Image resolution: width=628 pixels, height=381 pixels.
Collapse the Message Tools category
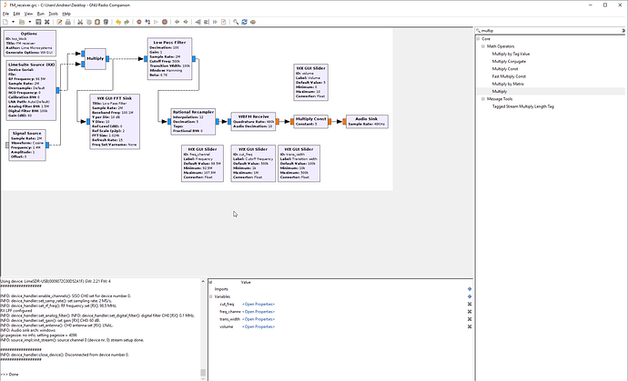coord(482,98)
